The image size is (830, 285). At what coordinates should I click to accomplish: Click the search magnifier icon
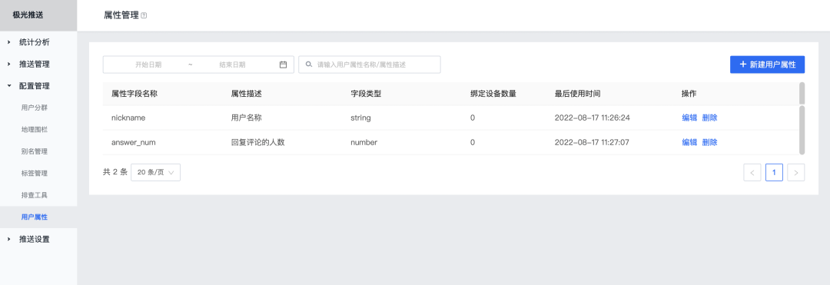309,65
